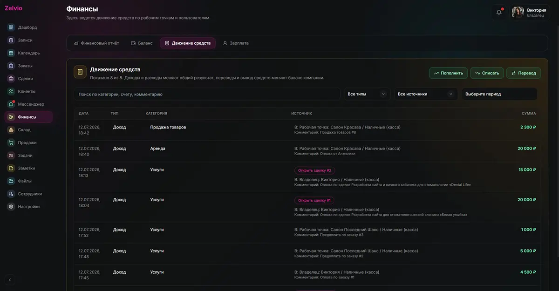
Task: Switch to the Баланс tab
Action: coord(142,43)
